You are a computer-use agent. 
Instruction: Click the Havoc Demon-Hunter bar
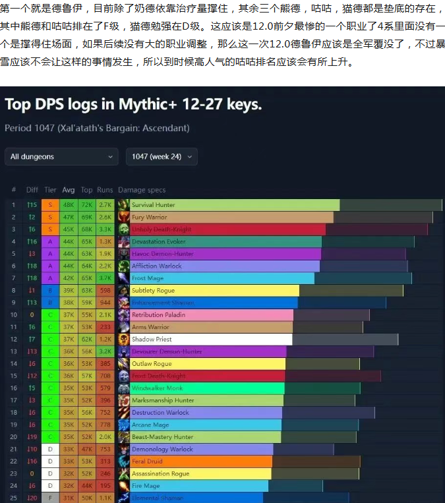(224, 254)
